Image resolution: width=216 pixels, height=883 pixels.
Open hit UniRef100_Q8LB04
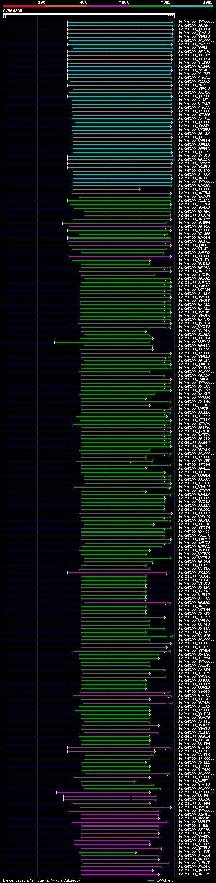(194, 29)
